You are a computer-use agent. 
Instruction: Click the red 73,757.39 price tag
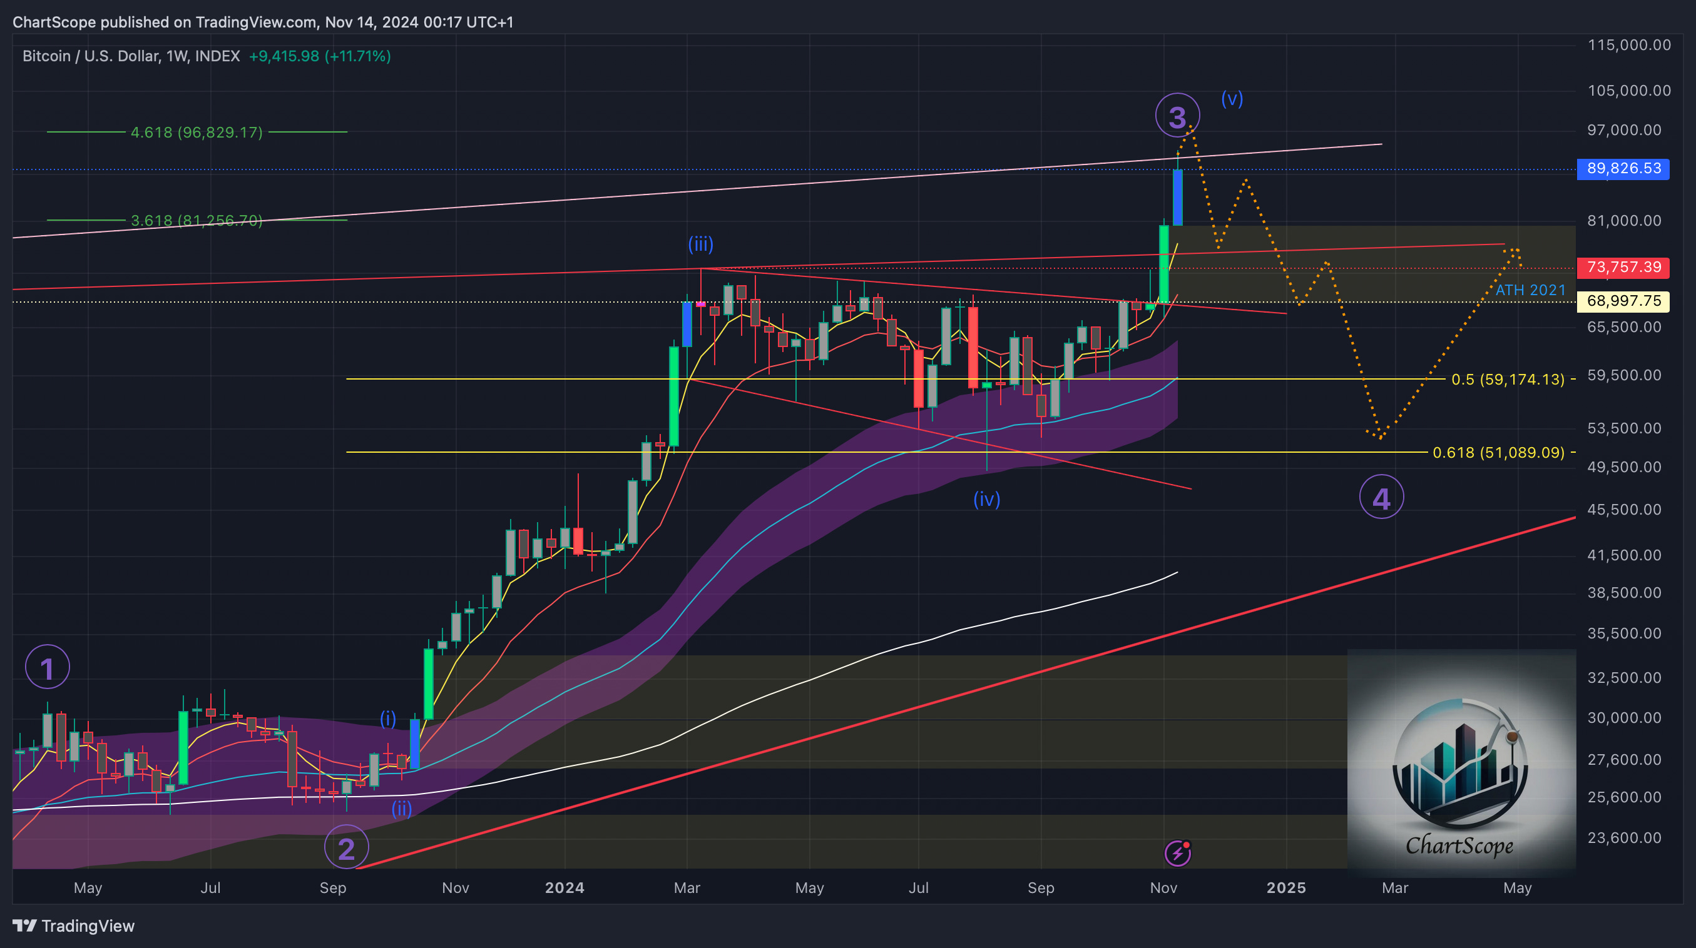pos(1623,267)
